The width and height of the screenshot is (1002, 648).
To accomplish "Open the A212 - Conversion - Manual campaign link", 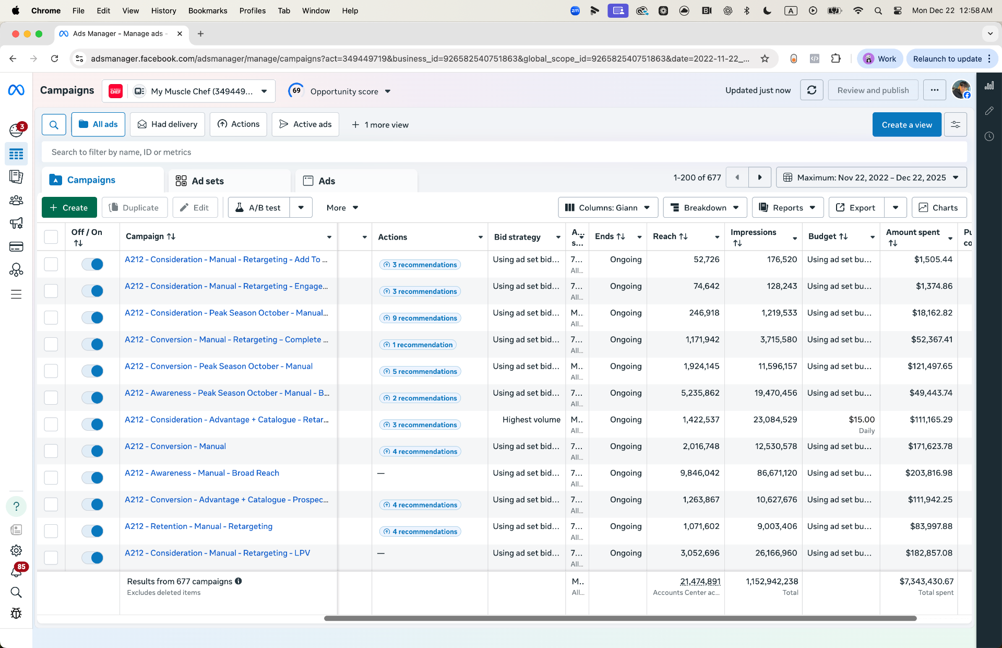I will [175, 446].
